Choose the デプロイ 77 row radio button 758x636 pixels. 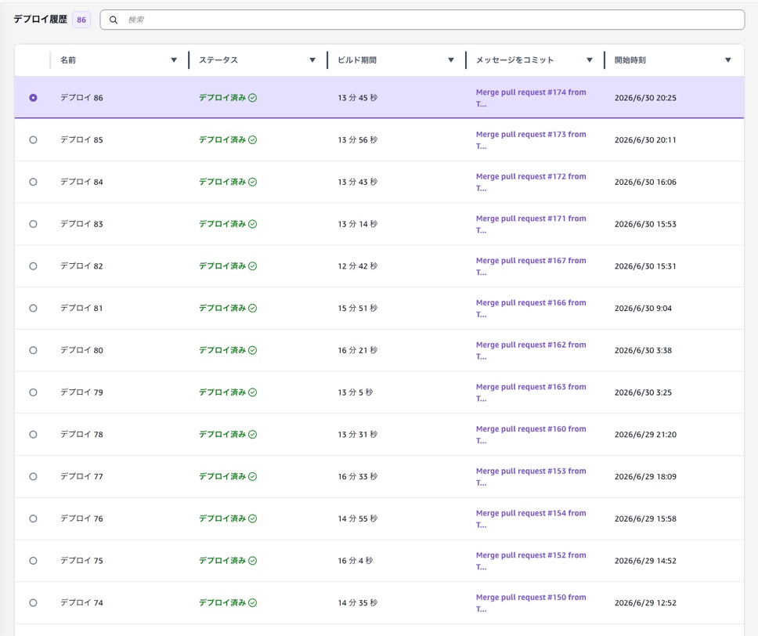click(33, 476)
